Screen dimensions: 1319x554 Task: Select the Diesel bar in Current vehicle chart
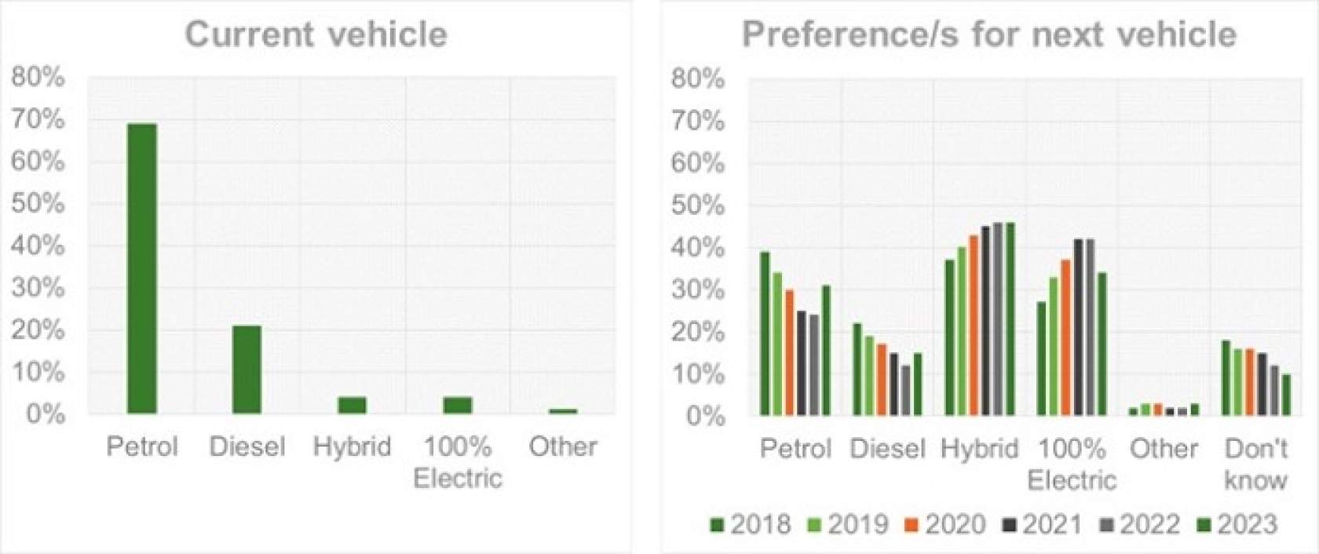(247, 370)
